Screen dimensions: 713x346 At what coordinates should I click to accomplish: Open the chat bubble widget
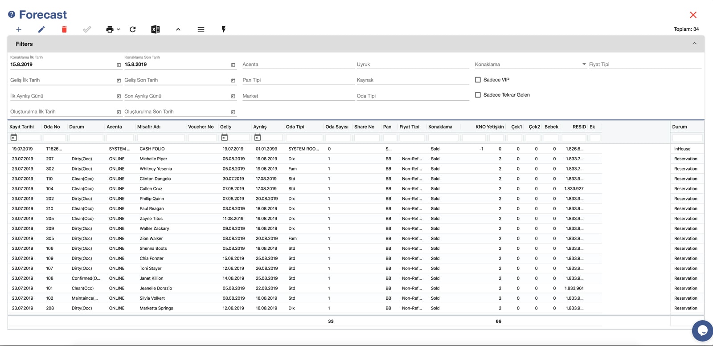coord(703,331)
